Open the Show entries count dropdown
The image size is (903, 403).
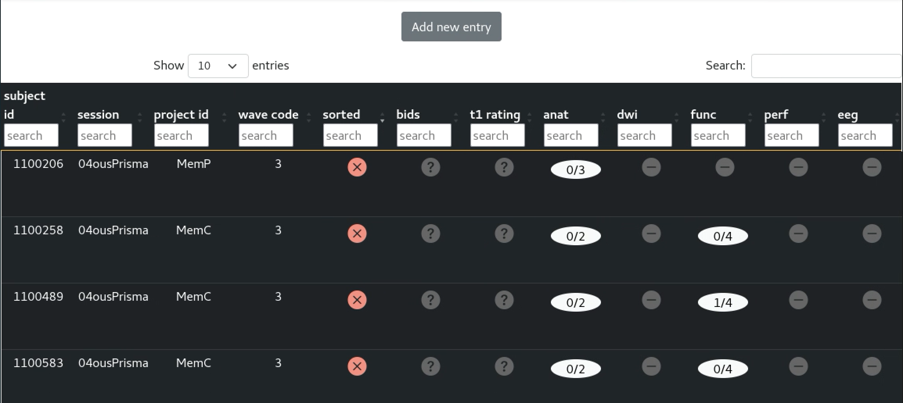[x=218, y=66]
